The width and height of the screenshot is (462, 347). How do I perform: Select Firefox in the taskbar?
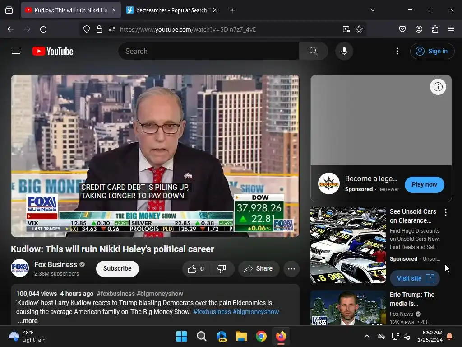pos(281,336)
